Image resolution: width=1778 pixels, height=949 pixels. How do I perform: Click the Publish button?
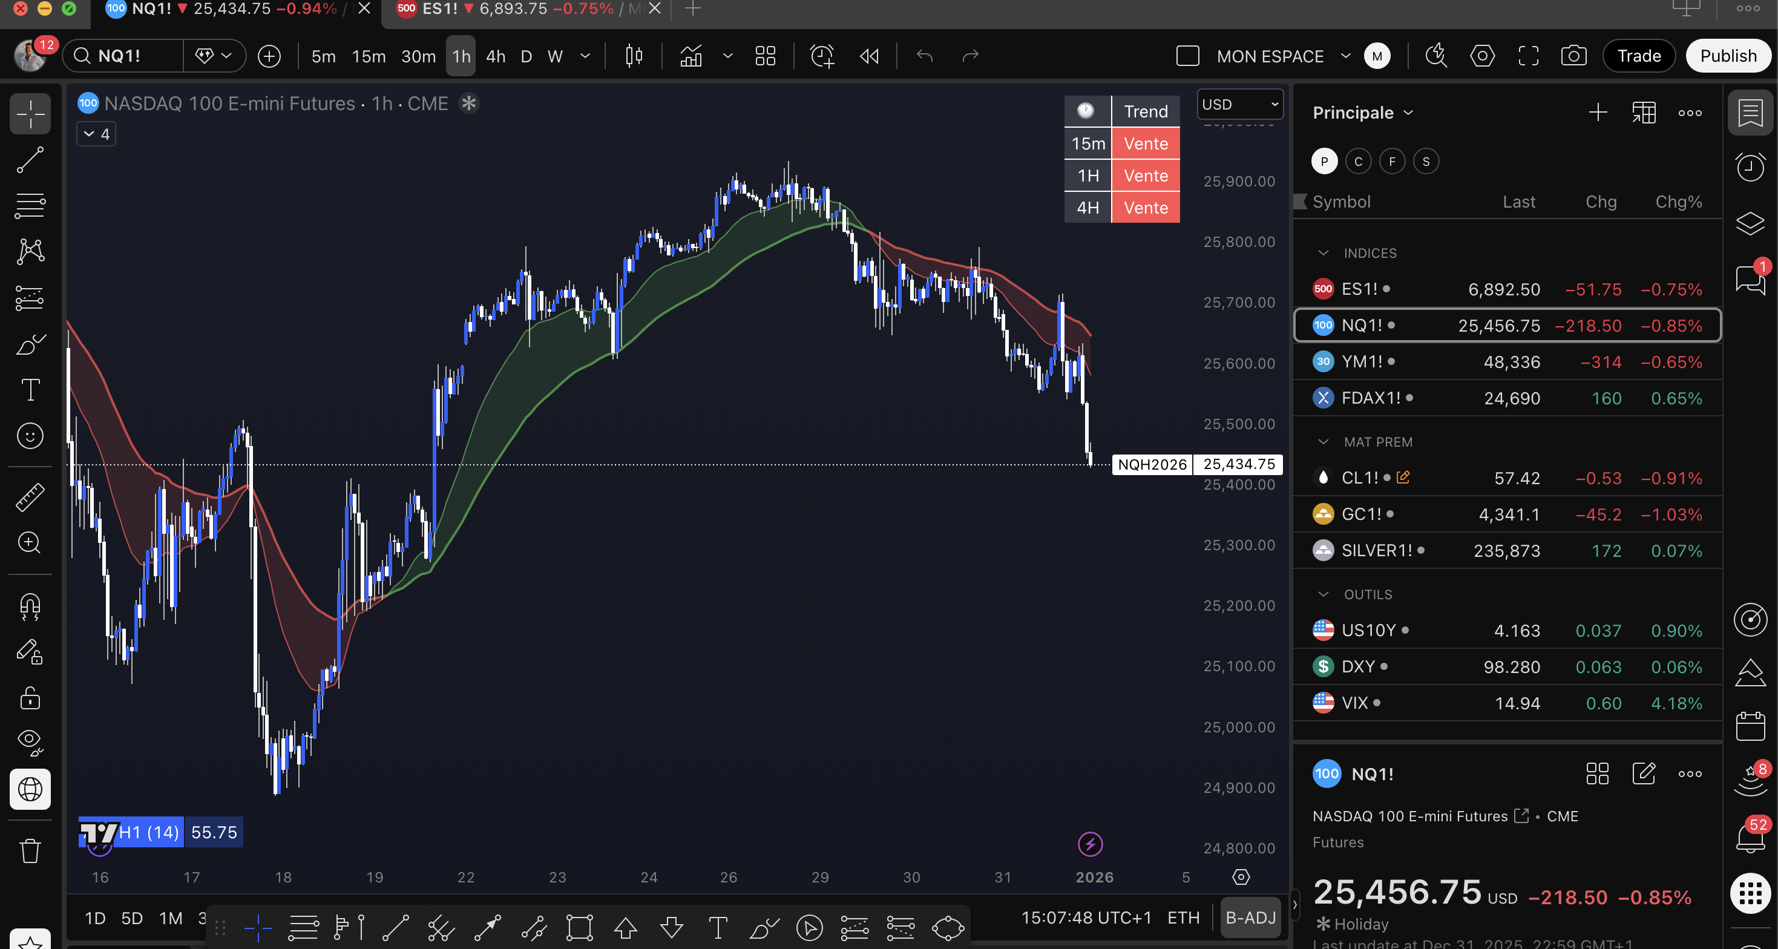pos(1728,56)
